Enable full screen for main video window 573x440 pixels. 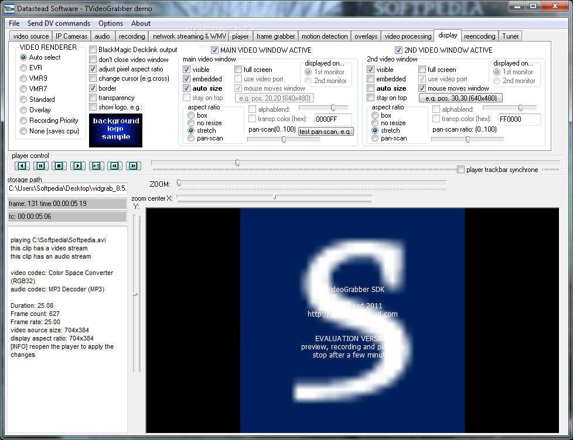tap(238, 70)
